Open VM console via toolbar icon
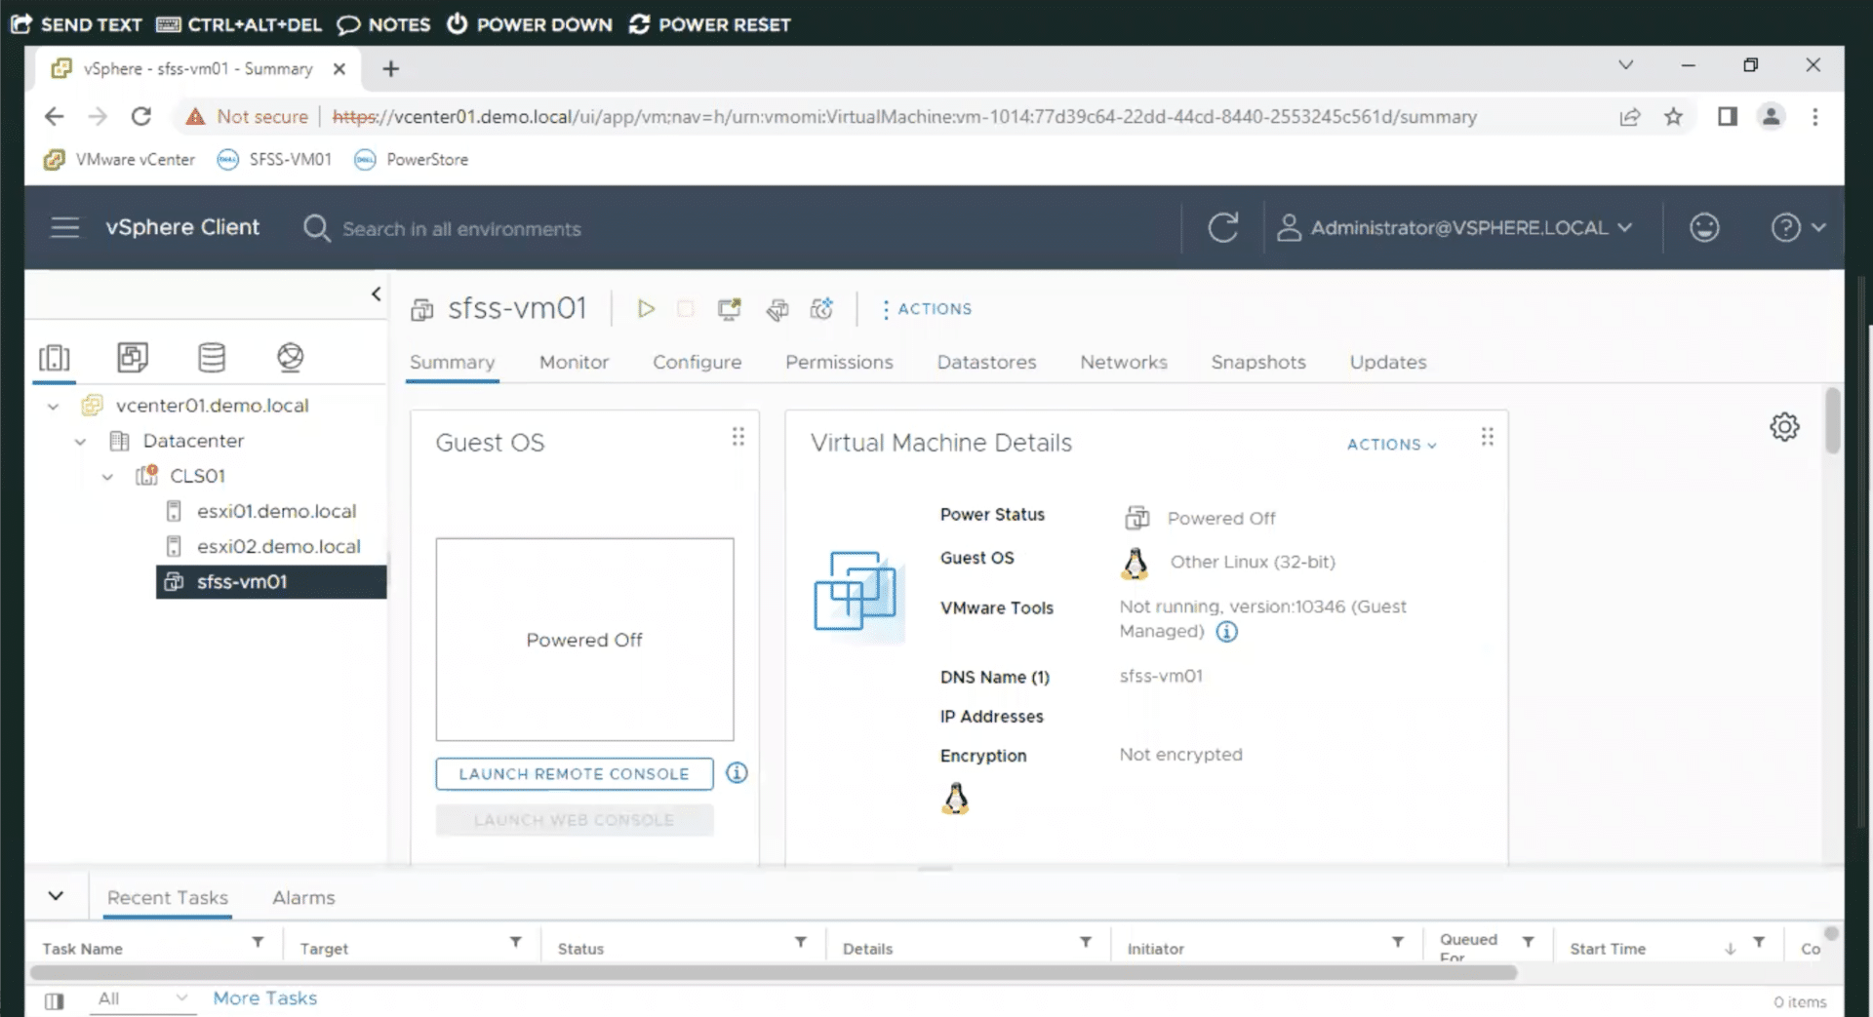This screenshot has width=1873, height=1017. click(729, 309)
